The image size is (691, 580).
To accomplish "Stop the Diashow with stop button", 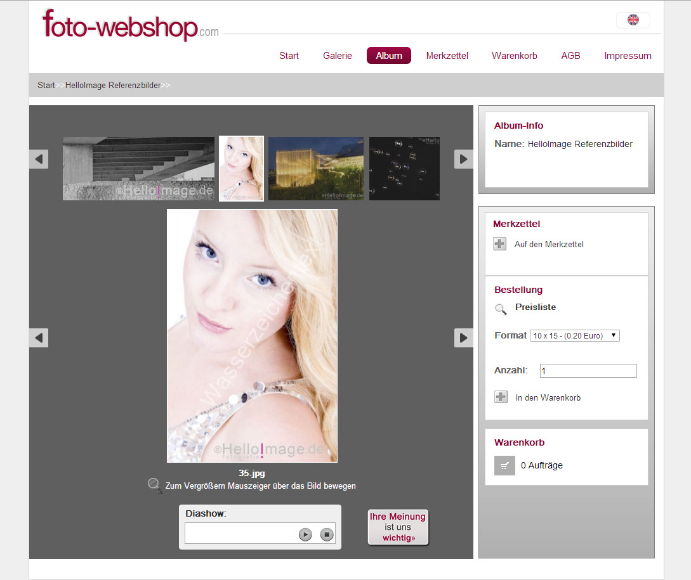I will tap(327, 534).
